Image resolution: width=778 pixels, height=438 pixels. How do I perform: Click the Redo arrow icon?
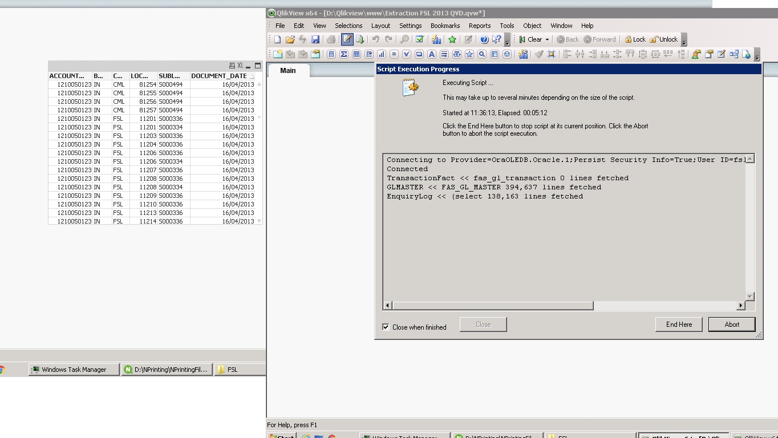click(388, 39)
